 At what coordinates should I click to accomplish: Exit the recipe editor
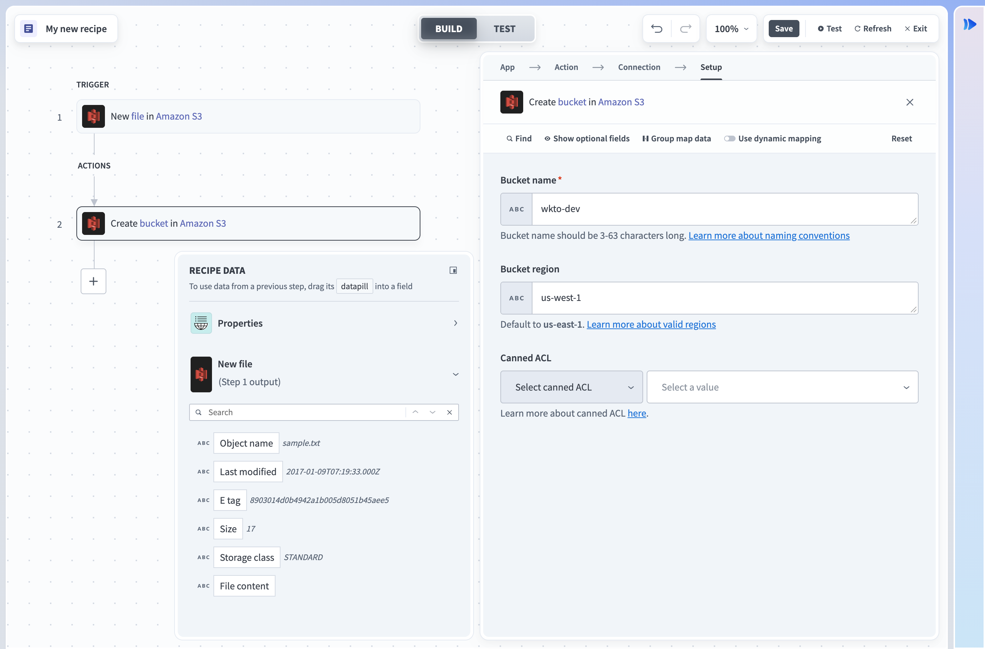(x=915, y=29)
